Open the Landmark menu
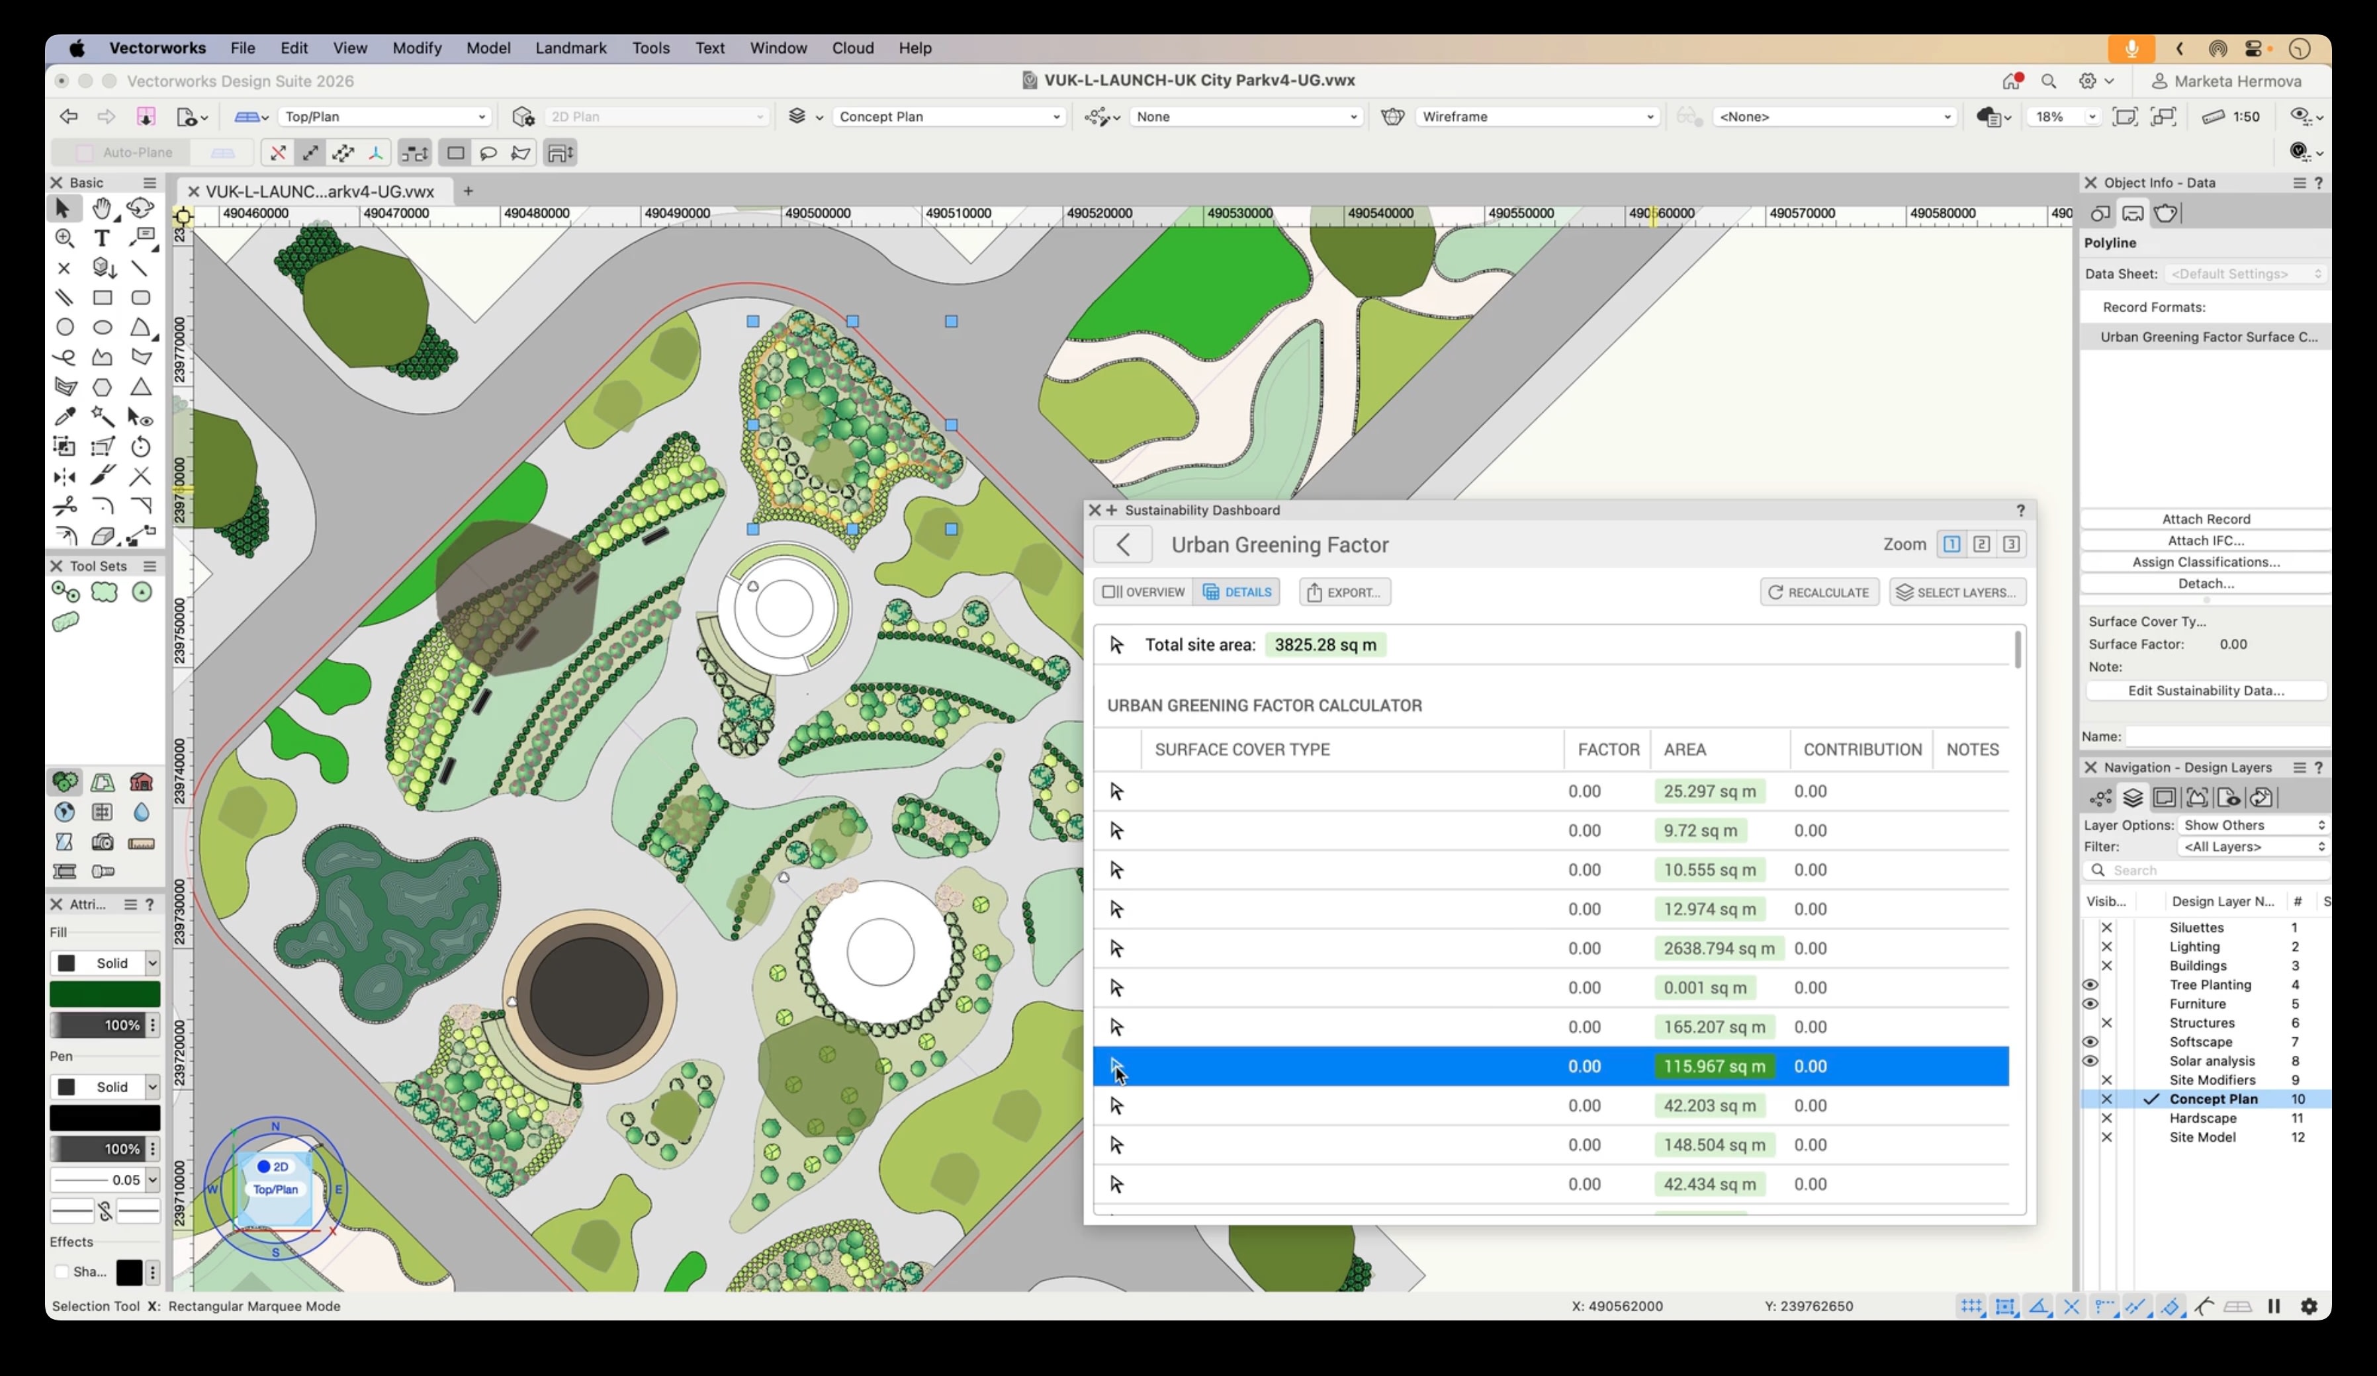 [570, 48]
